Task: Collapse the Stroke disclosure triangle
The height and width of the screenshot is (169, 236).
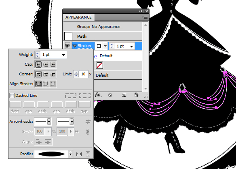Action: coord(75,46)
